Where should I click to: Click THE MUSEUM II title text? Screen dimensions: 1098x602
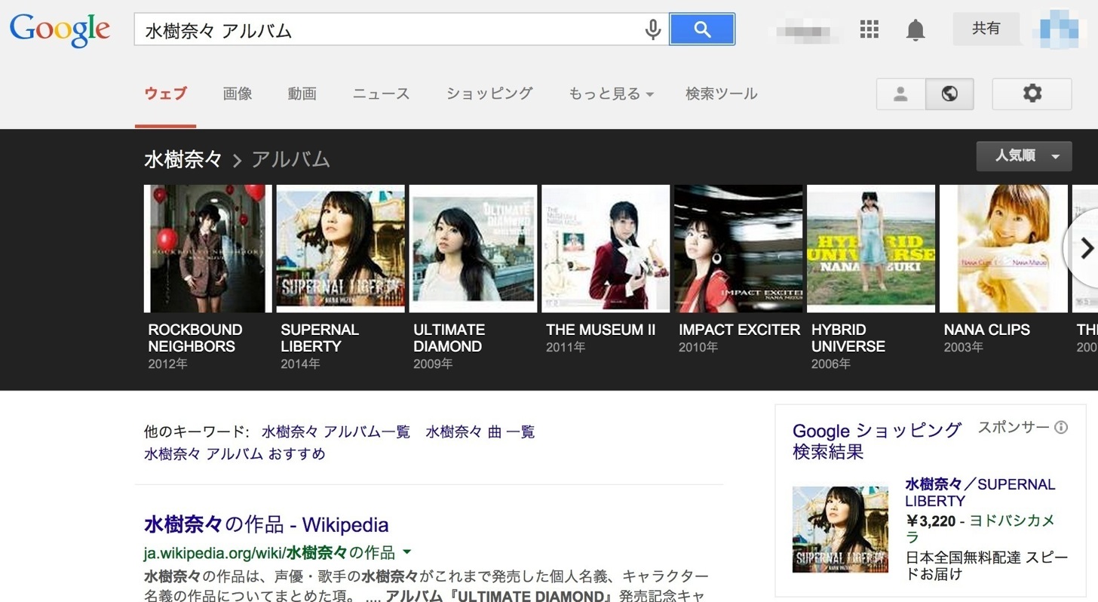pos(601,330)
